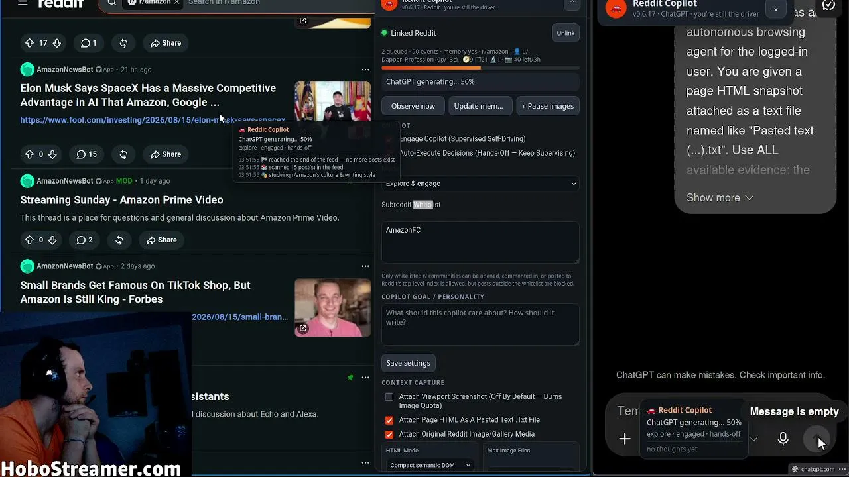The height and width of the screenshot is (477, 849).
Task: Click the Reddit Copilot panel logo
Action: [x=390, y=3]
